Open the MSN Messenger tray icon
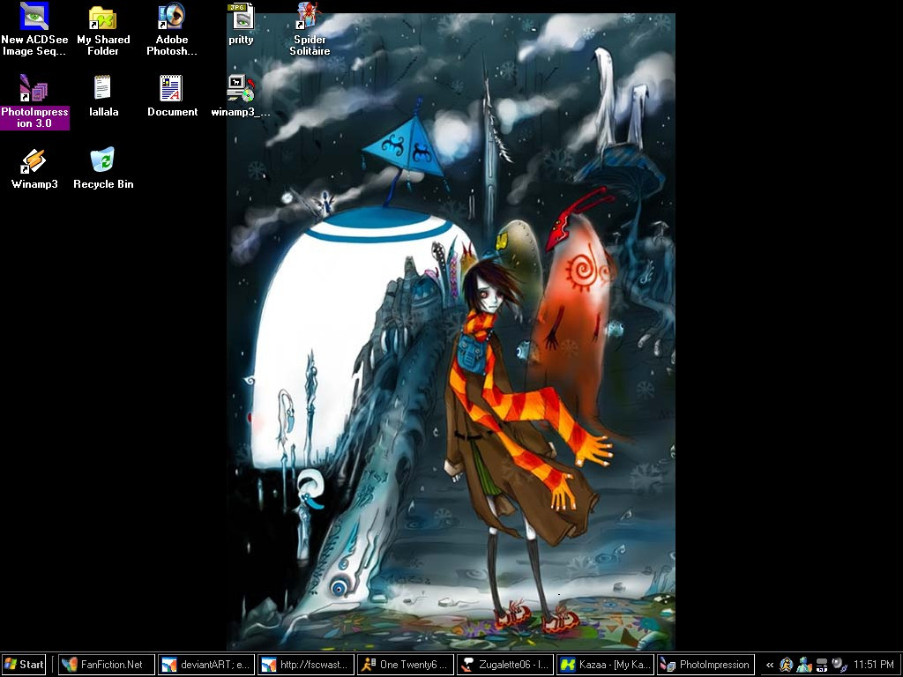Viewport: 903px width, 677px height. click(804, 665)
